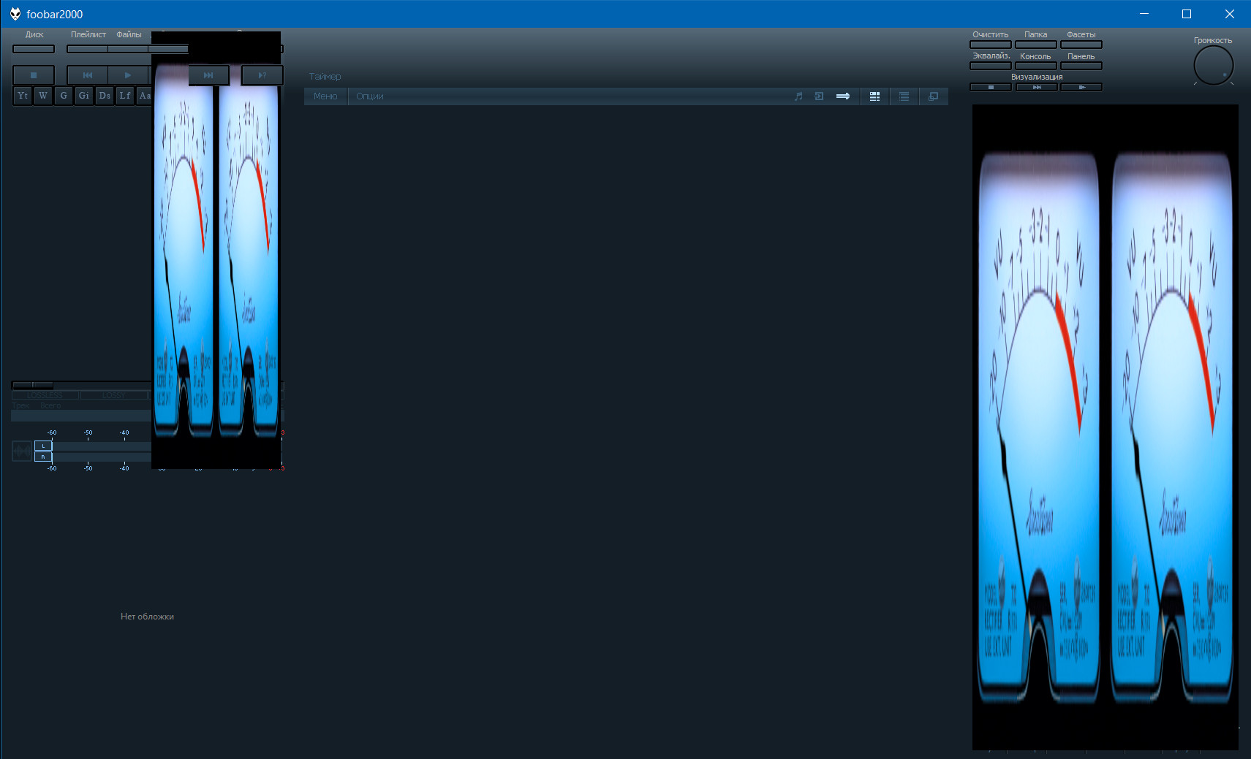
Task: Click the W shortcut button
Action: [x=43, y=96]
